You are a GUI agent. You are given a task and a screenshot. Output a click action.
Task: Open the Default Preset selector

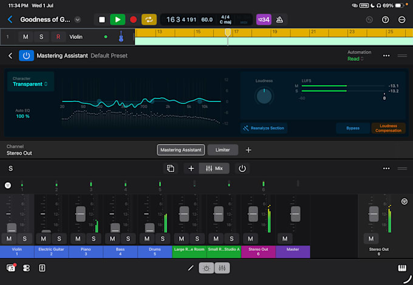pyautogui.click(x=109, y=56)
